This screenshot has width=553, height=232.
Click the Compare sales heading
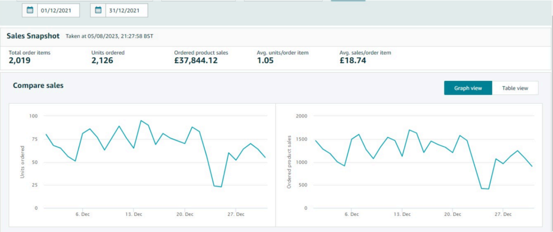tap(38, 85)
